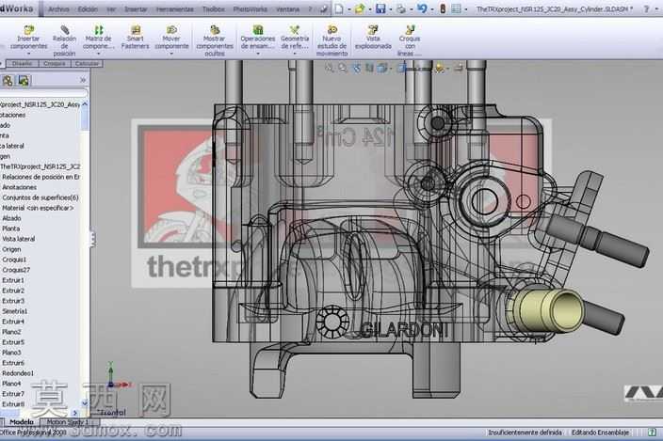This screenshot has height=441, width=663.
Task: Save the assembly with the floppy icon
Action: tap(380, 8)
